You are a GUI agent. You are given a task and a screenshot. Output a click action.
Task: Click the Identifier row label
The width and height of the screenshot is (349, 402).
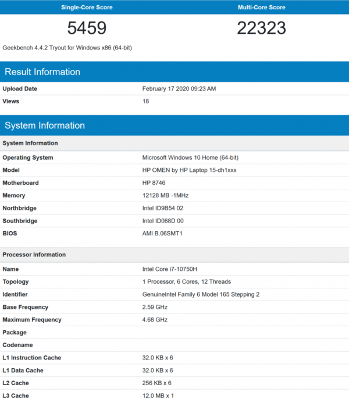tap(15, 294)
